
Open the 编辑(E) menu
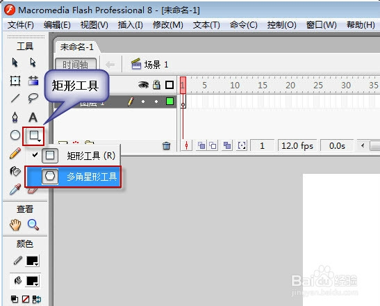[57, 25]
